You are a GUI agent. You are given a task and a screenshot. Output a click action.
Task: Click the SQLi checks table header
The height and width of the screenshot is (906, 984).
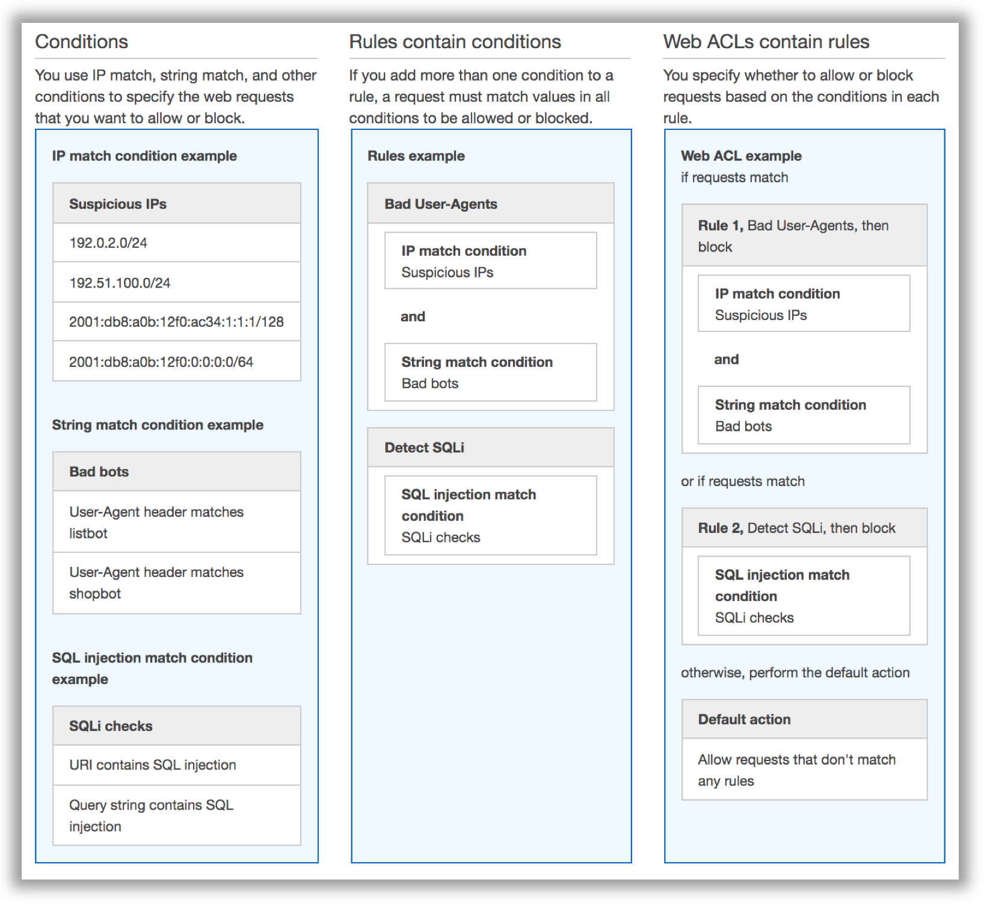pyautogui.click(x=177, y=726)
